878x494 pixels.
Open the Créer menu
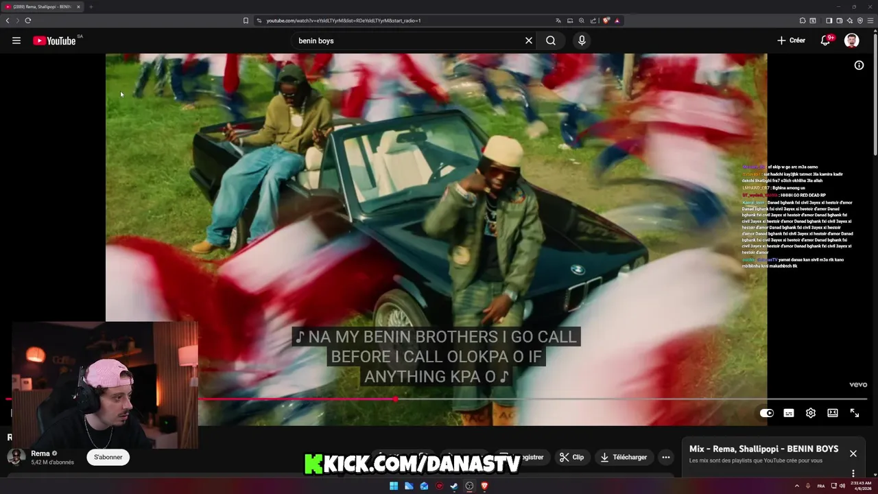pos(791,40)
